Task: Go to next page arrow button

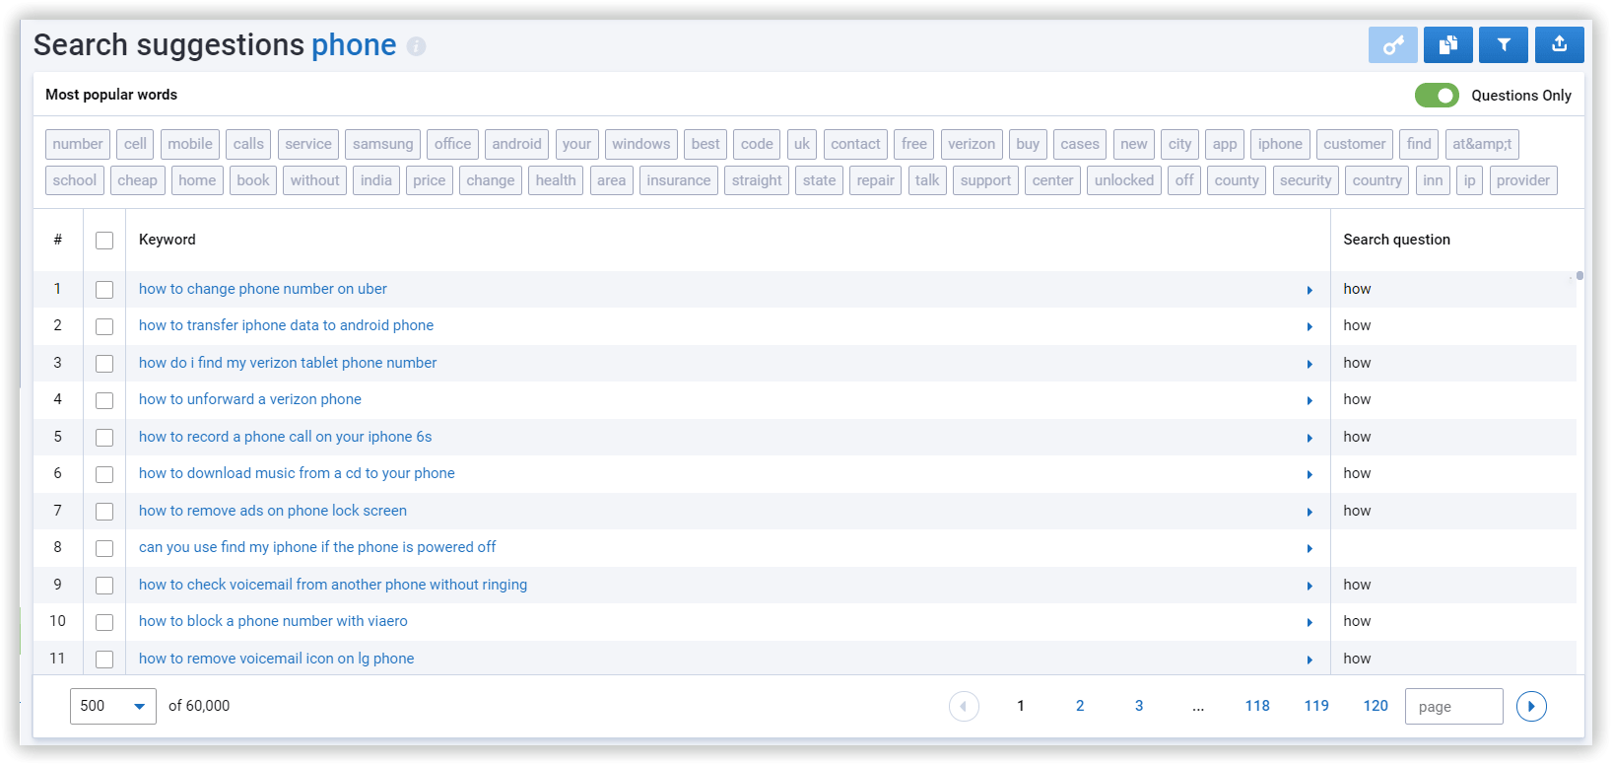Action: point(1531,706)
